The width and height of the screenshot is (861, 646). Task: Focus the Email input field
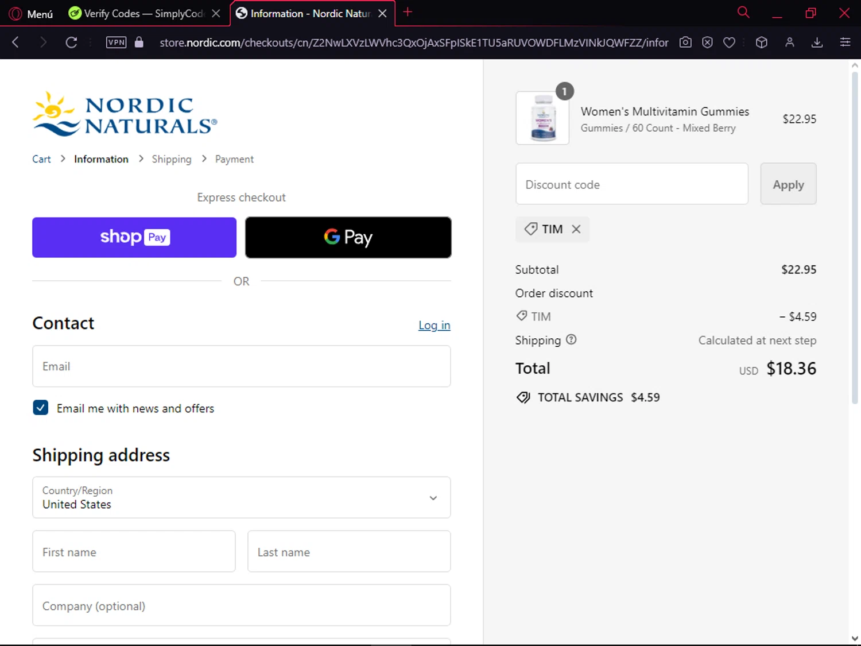point(242,366)
